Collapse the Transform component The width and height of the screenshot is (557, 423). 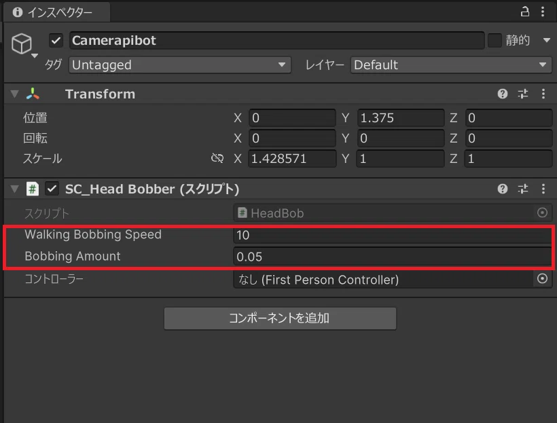[x=14, y=94]
